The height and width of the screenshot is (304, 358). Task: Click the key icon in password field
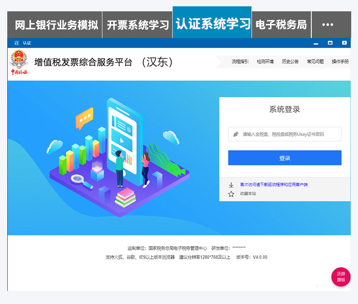[236, 134]
